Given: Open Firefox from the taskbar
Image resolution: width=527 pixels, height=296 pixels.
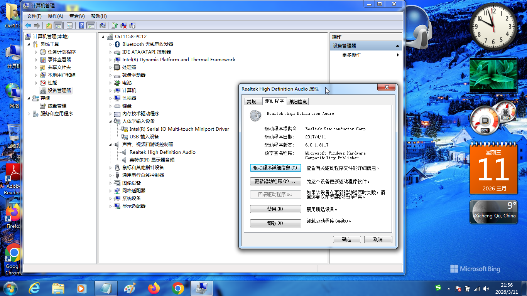Looking at the screenshot, I should [154, 288].
